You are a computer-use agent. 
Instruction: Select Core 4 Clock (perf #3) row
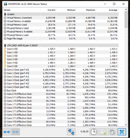61,84
